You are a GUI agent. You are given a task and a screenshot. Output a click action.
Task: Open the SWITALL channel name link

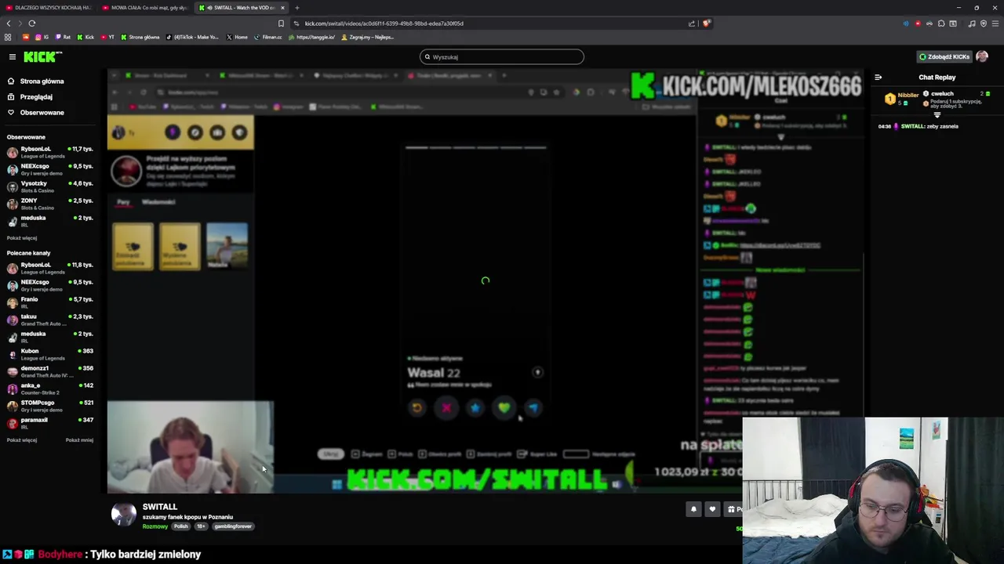pyautogui.click(x=160, y=507)
